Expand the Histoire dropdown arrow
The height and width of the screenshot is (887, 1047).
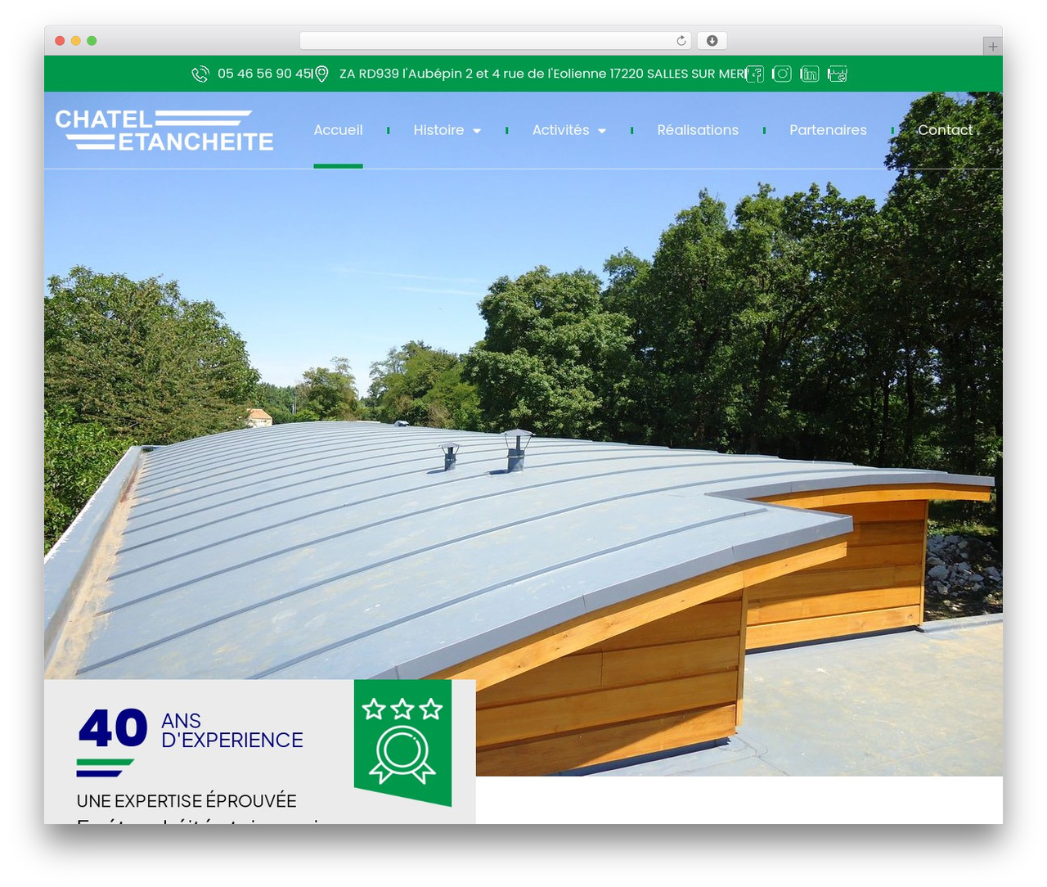point(477,131)
